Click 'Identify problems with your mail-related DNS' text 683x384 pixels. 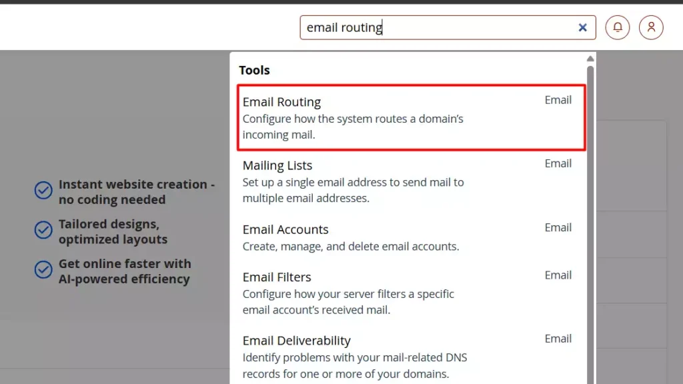[x=355, y=365]
